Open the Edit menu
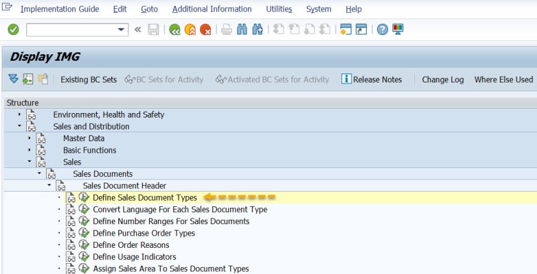 coord(120,9)
